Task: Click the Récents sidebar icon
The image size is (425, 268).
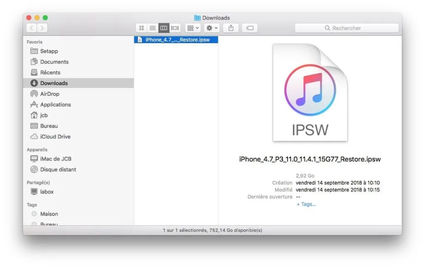Action: 34,72
